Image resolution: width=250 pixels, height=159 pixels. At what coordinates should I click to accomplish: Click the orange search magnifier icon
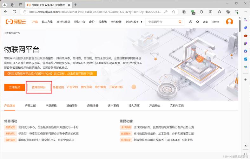pos(180,22)
